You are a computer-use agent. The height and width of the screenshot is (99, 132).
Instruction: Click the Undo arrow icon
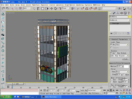pyautogui.click(x=3, y=9)
